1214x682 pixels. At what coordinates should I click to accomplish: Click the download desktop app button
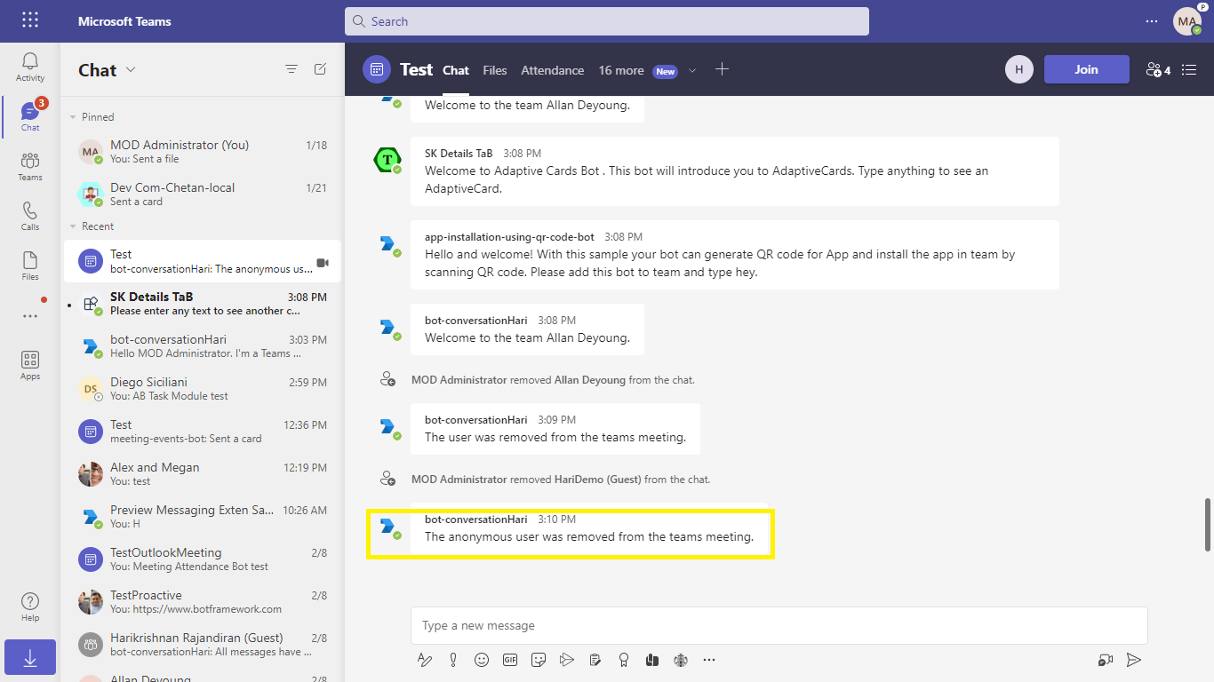(x=30, y=657)
